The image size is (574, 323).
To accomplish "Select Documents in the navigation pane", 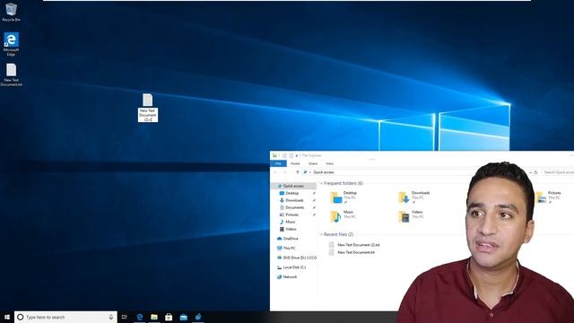I will tap(295, 207).
